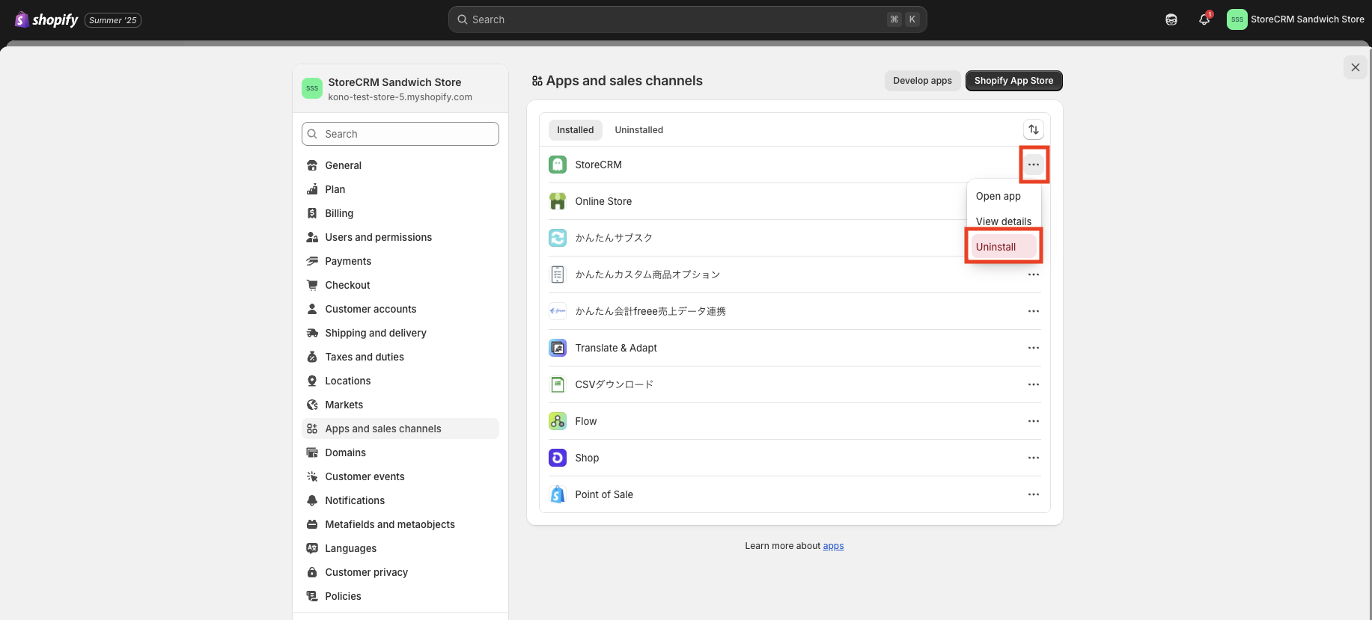Open the Point of Sale three-dot menu

point(1034,494)
